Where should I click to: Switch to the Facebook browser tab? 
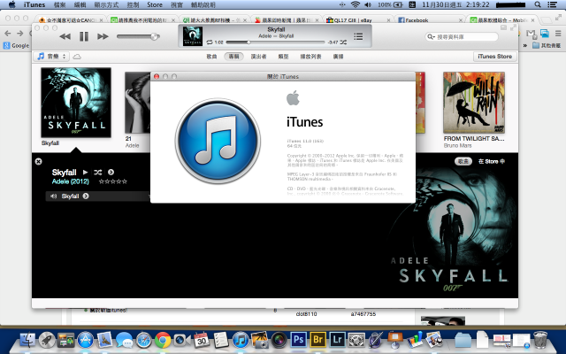(x=430, y=20)
